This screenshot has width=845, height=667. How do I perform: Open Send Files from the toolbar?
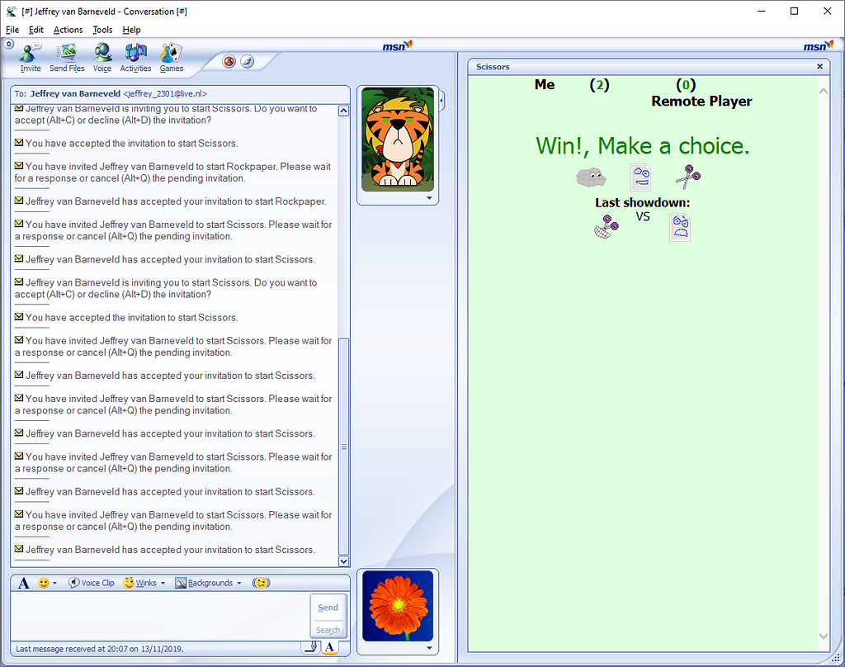[x=67, y=58]
